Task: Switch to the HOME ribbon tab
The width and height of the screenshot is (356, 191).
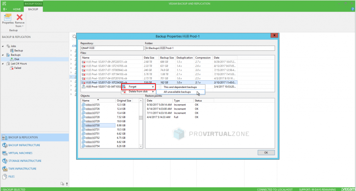Action: coord(17,9)
